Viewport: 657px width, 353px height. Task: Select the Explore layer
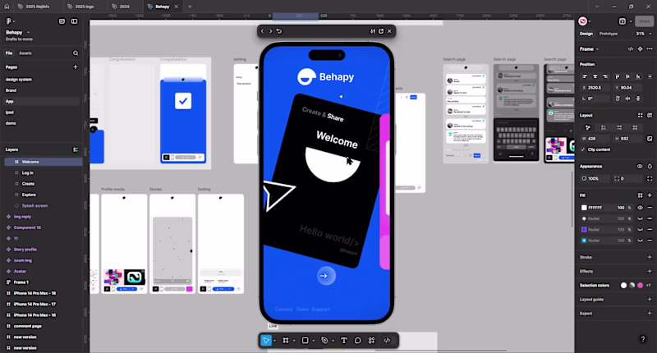[29, 195]
